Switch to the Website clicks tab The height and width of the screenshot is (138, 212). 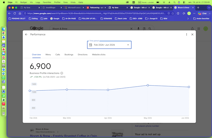(99, 55)
